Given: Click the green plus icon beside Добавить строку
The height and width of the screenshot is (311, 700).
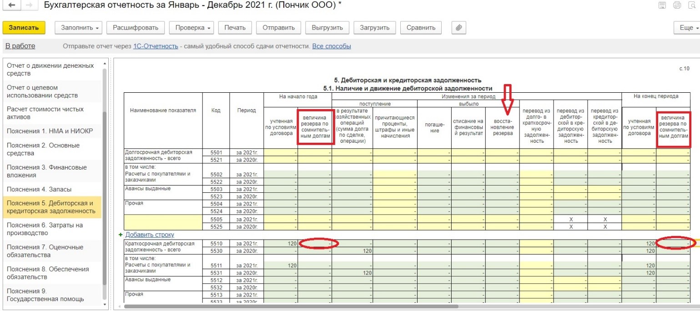Looking at the screenshot, I should (x=121, y=235).
